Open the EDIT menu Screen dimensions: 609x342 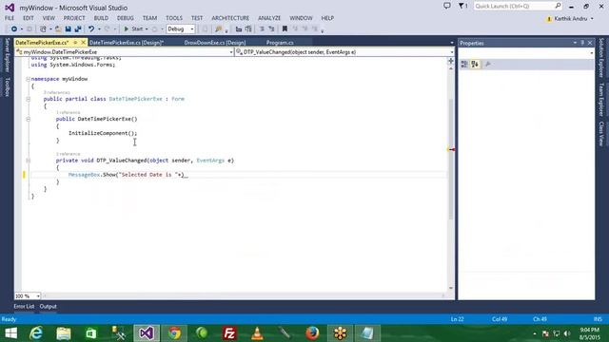[28, 18]
